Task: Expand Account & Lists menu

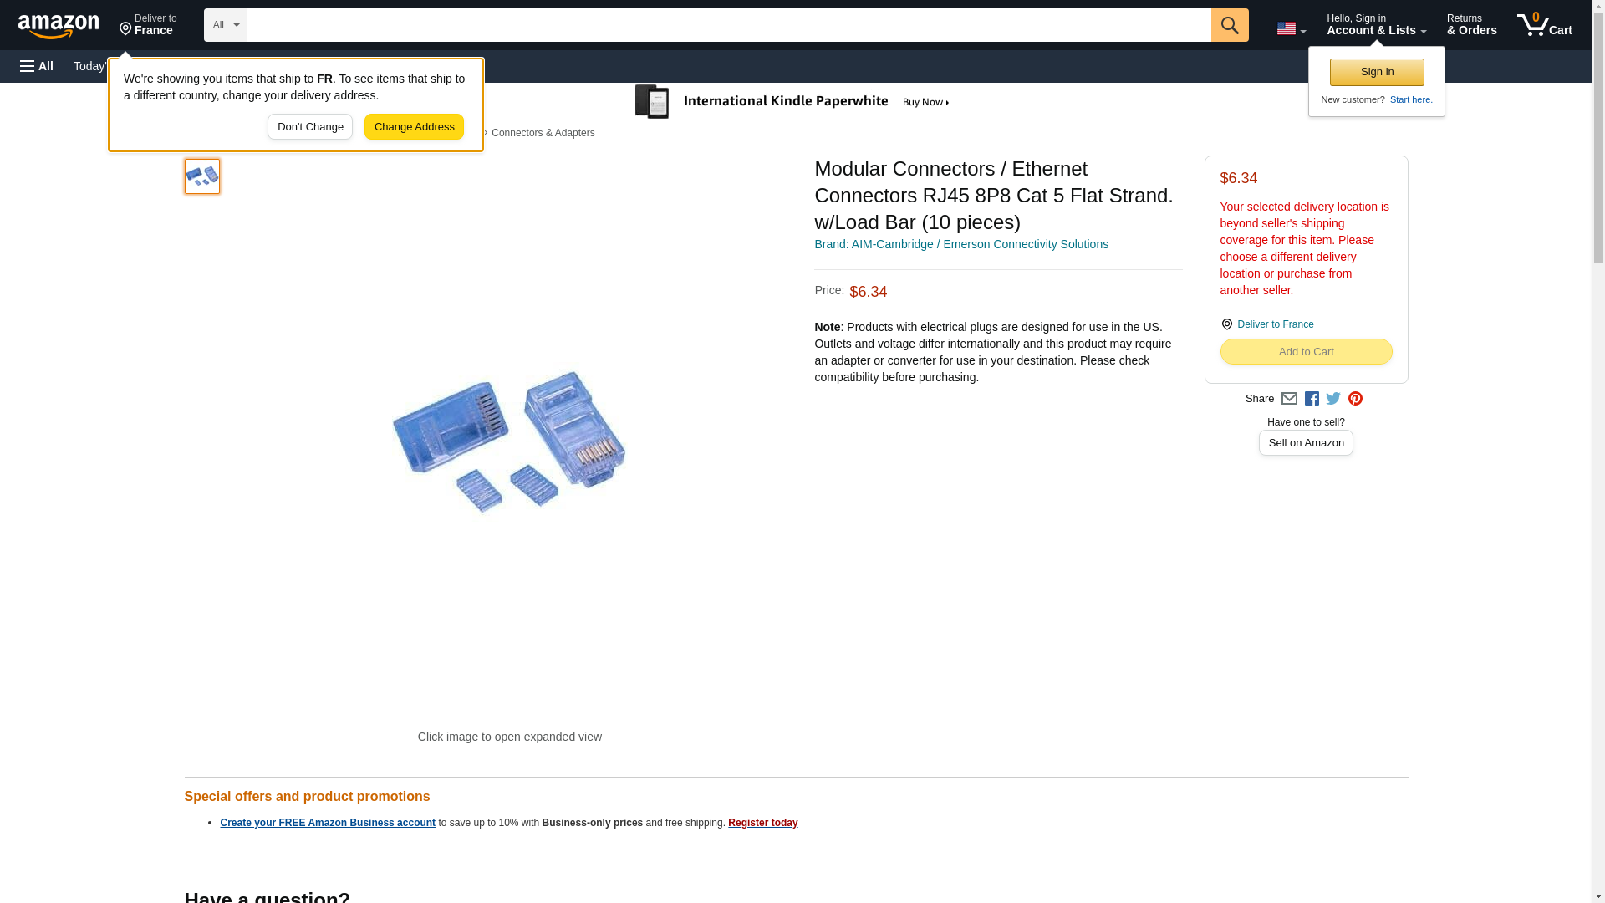Action: point(1376,25)
